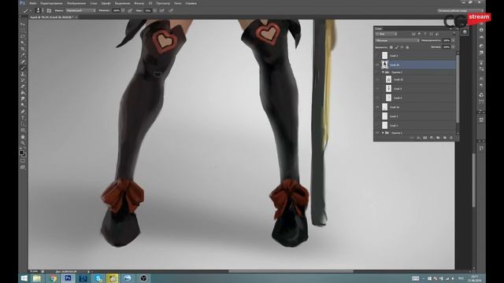Toggle visibility of the bottom group in Layers

click(x=377, y=133)
